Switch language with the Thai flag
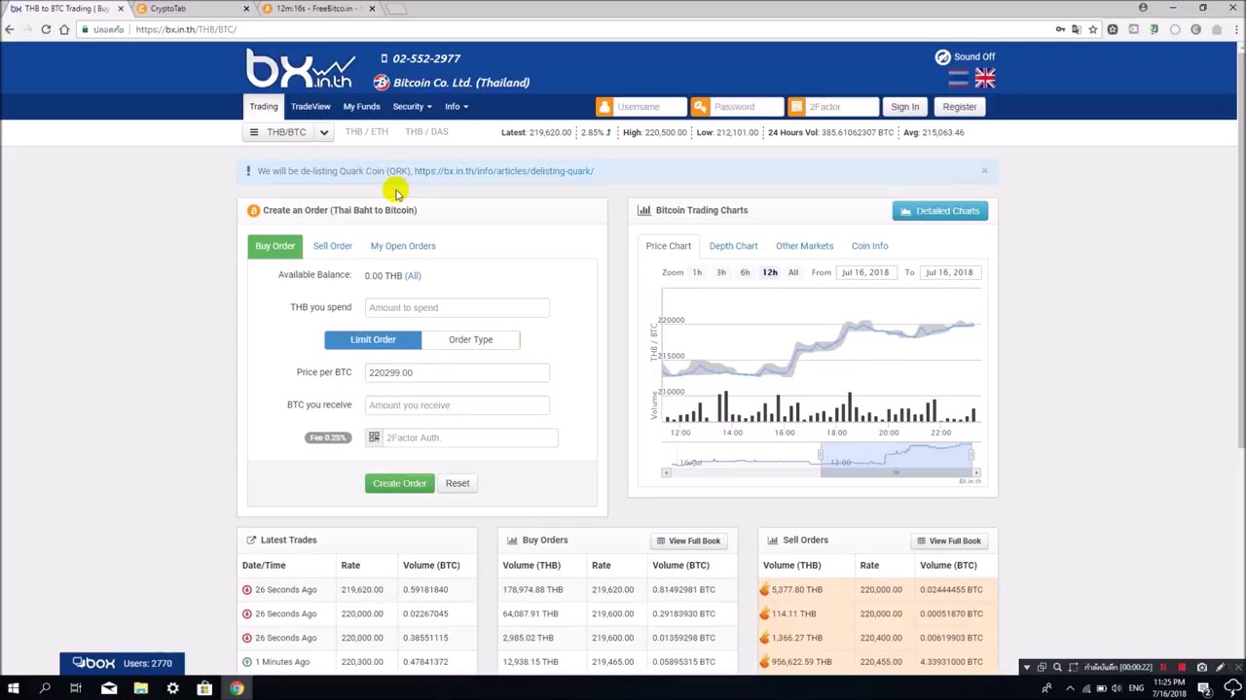1246x700 pixels. (x=958, y=79)
